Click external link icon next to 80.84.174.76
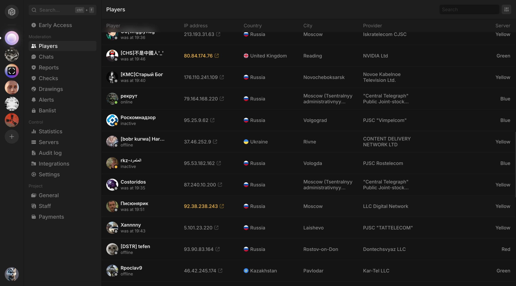516x286 pixels. pyautogui.click(x=217, y=56)
